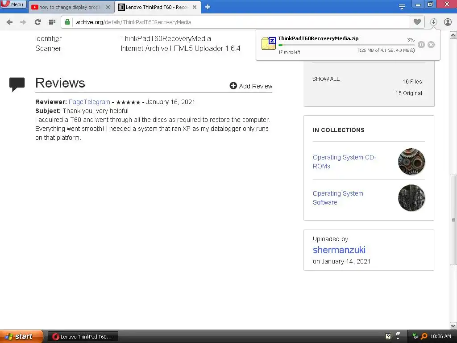Go forward to next page
This screenshot has width=457, height=343.
click(x=23, y=22)
